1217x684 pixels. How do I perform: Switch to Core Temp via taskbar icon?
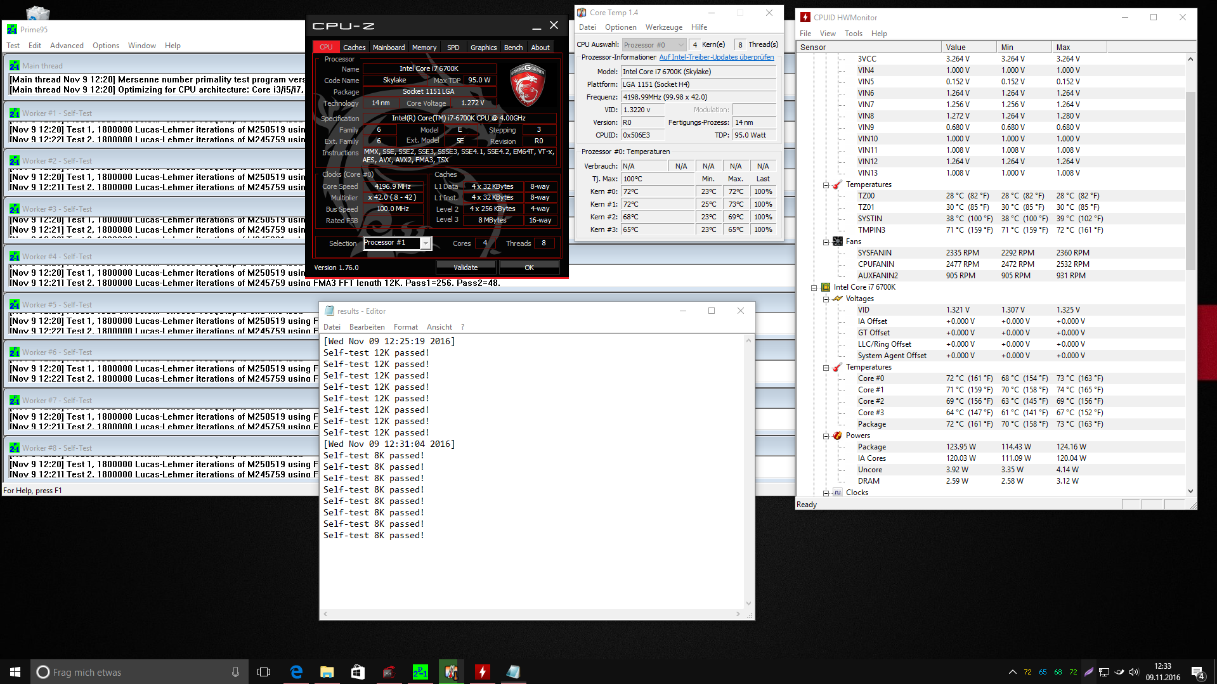452,672
